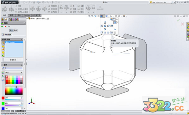Select the four-view viewport layout icon
Image resolution: width=189 pixels, height=115 pixels.
(x=112, y=33)
